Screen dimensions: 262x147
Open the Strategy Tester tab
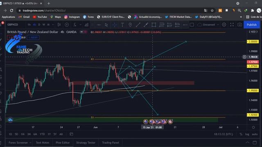(x=86, y=143)
